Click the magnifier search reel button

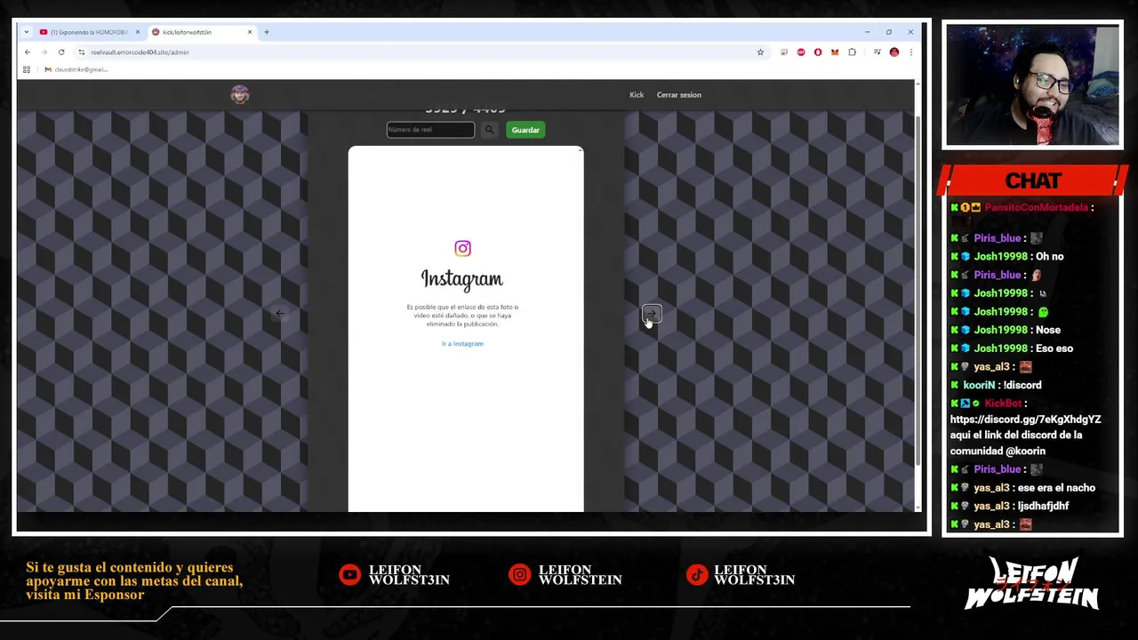(x=489, y=130)
